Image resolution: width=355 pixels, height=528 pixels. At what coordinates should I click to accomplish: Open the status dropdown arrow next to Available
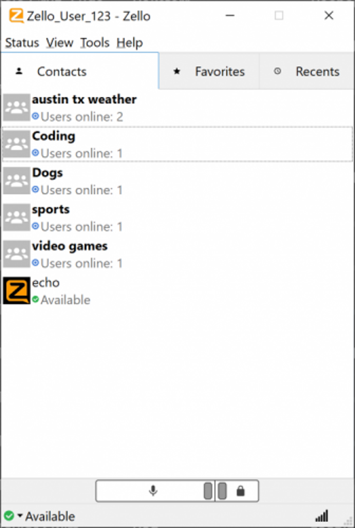pyautogui.click(x=20, y=515)
